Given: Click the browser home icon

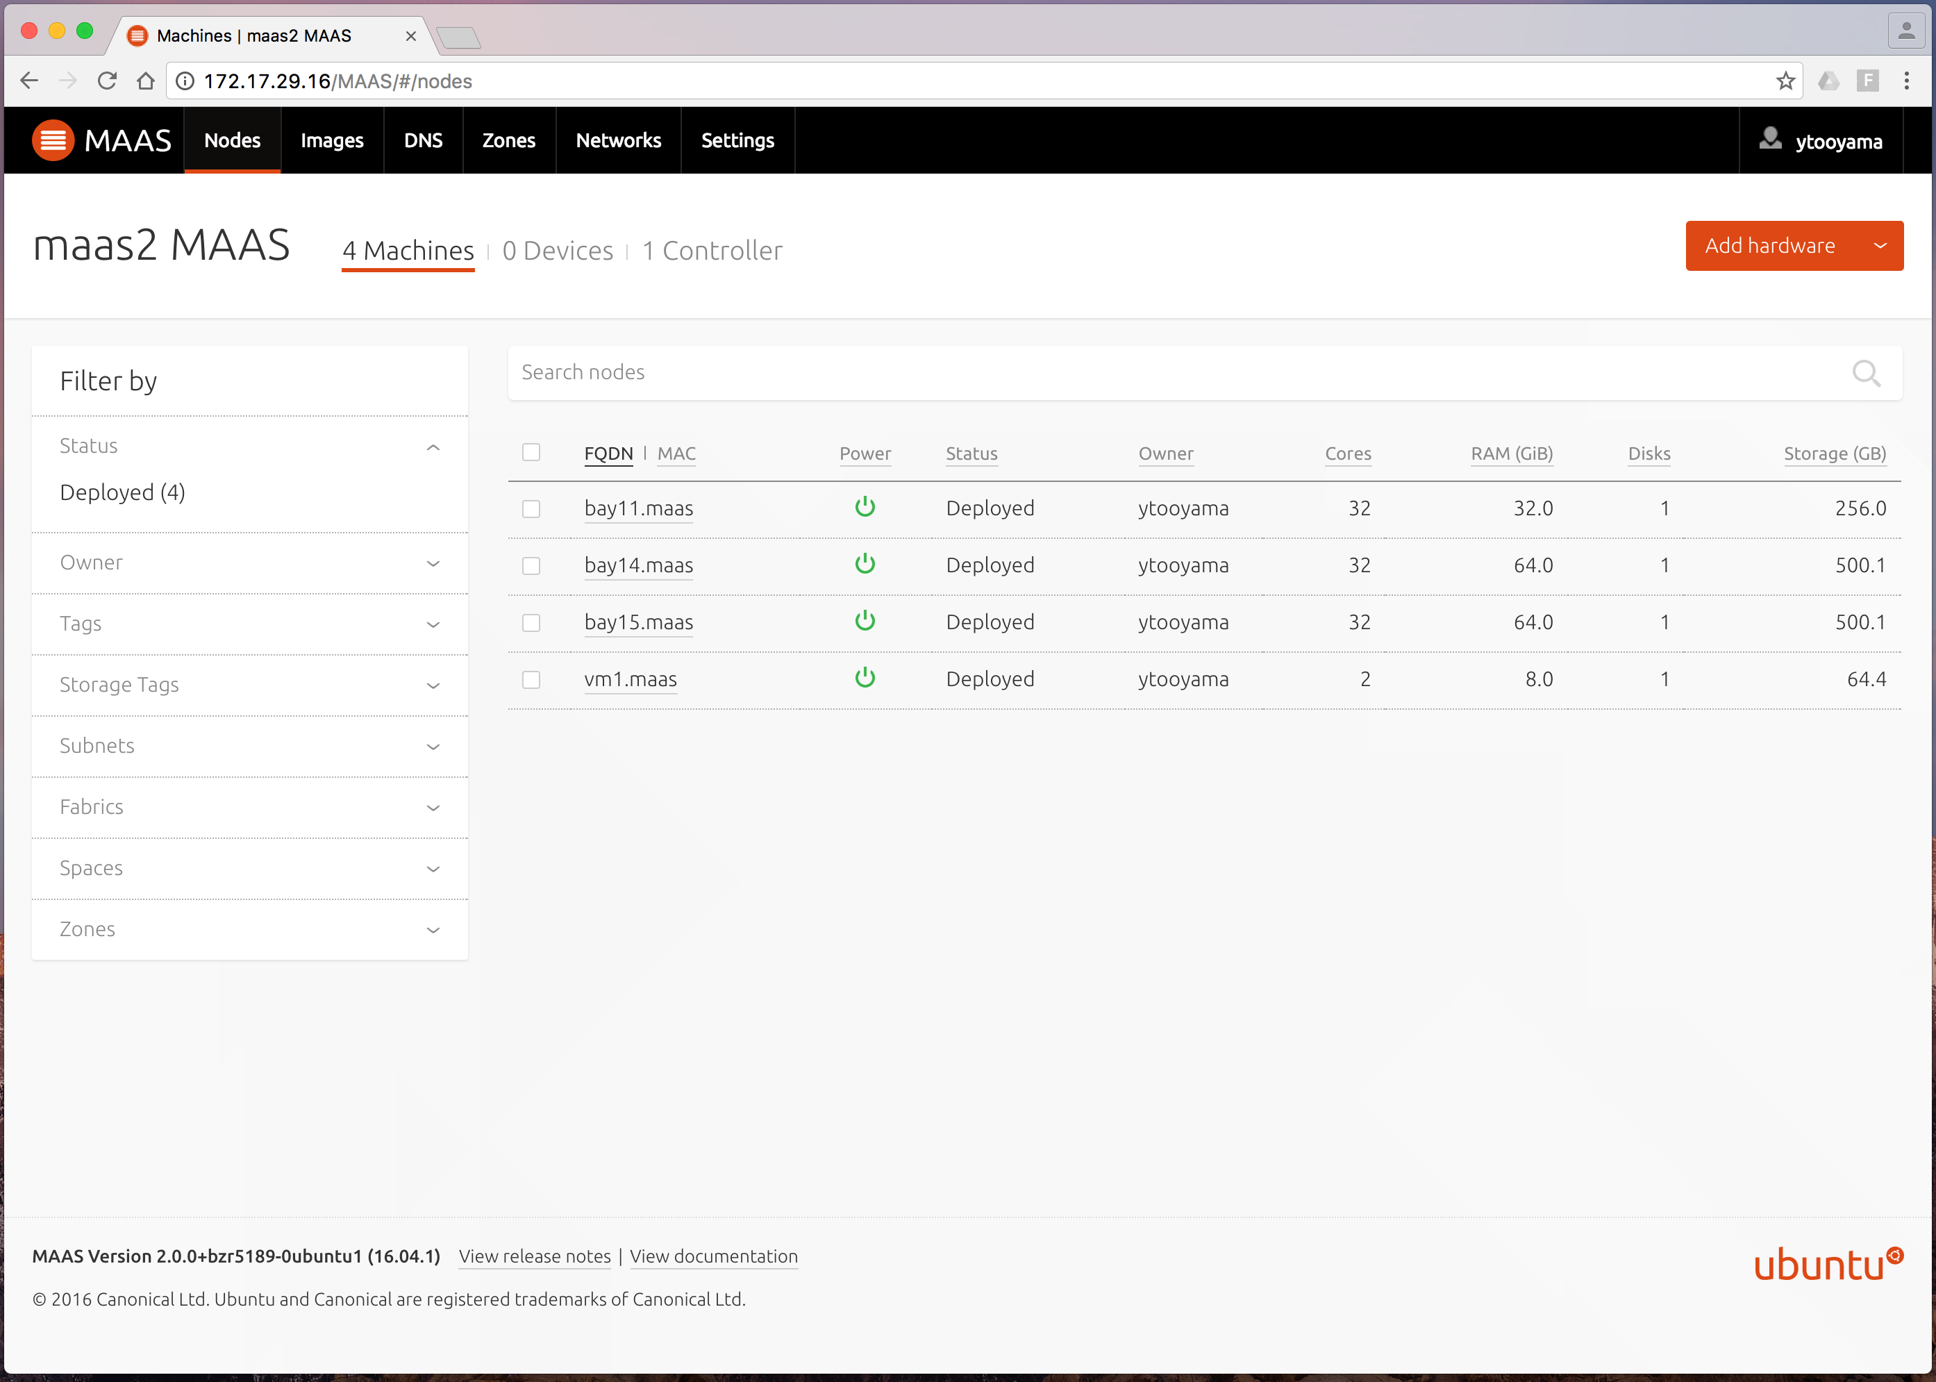Looking at the screenshot, I should click(x=146, y=81).
